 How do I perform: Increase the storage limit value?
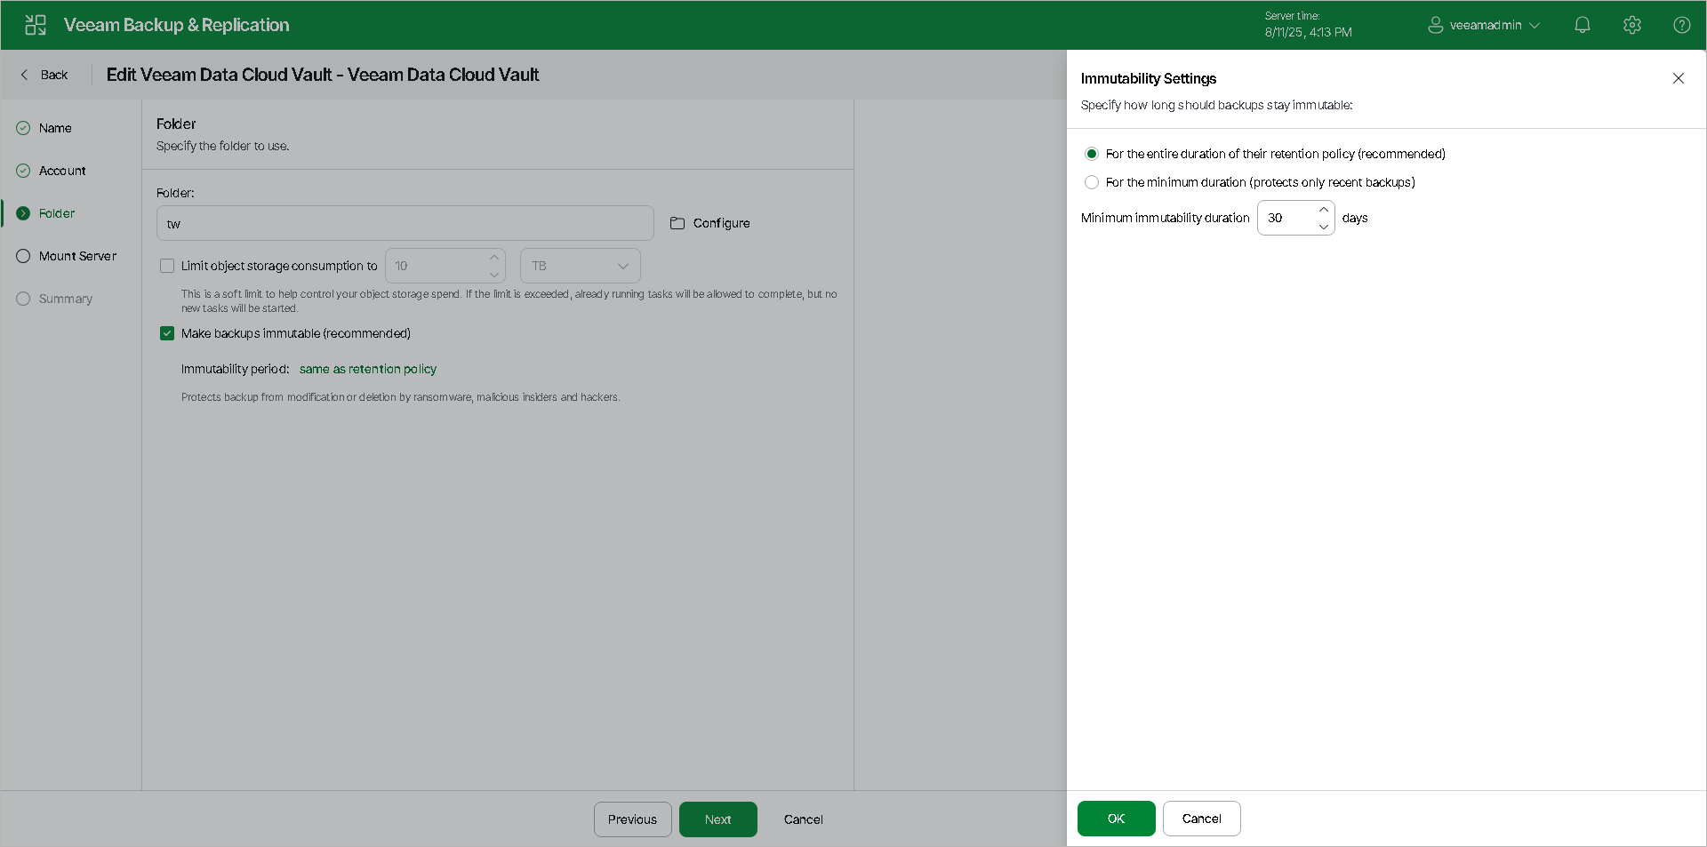pos(494,258)
